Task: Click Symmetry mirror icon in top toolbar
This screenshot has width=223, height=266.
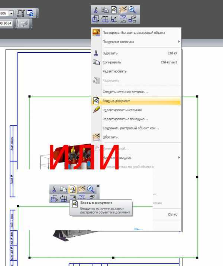Action: click(123, 19)
